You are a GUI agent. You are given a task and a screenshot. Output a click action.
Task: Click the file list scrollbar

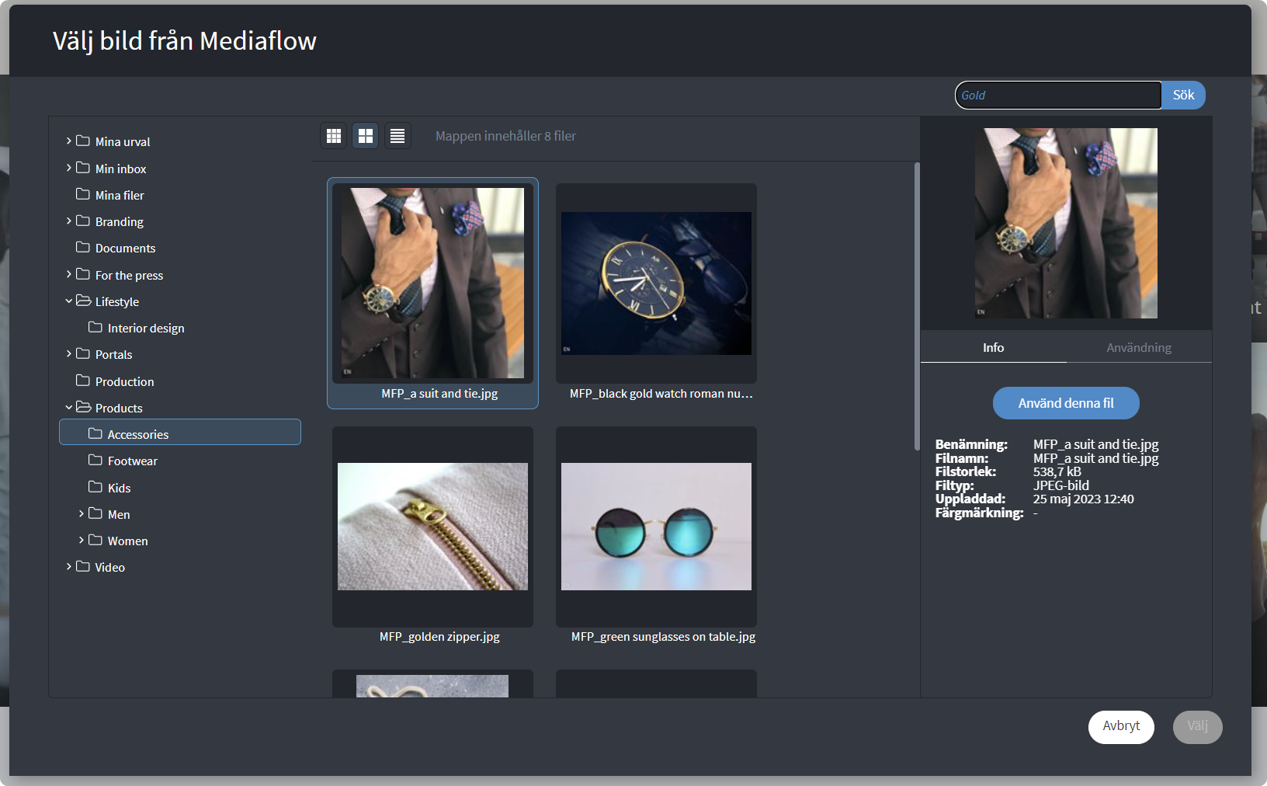[x=917, y=306]
